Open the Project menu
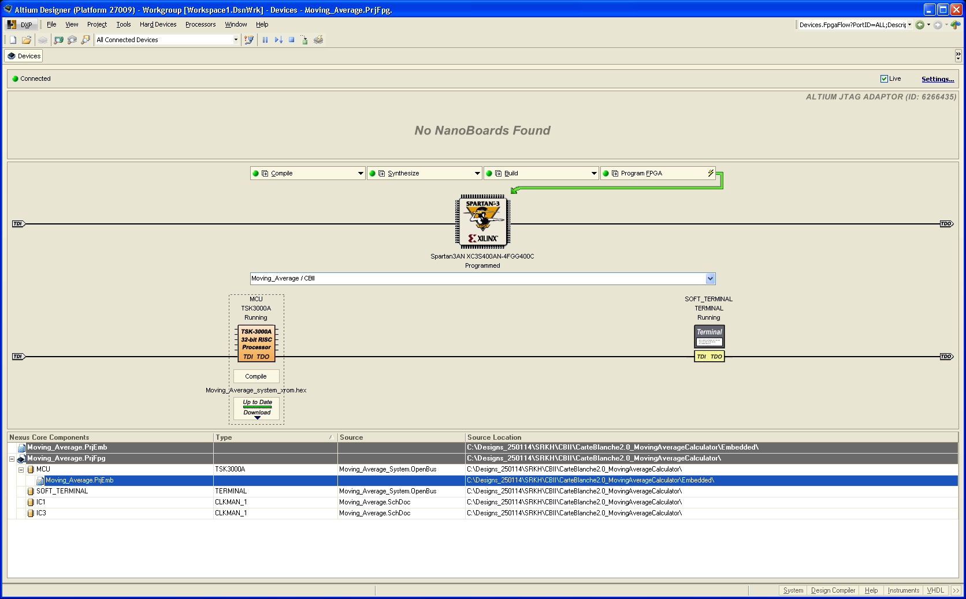This screenshot has height=599, width=966. 97,24
